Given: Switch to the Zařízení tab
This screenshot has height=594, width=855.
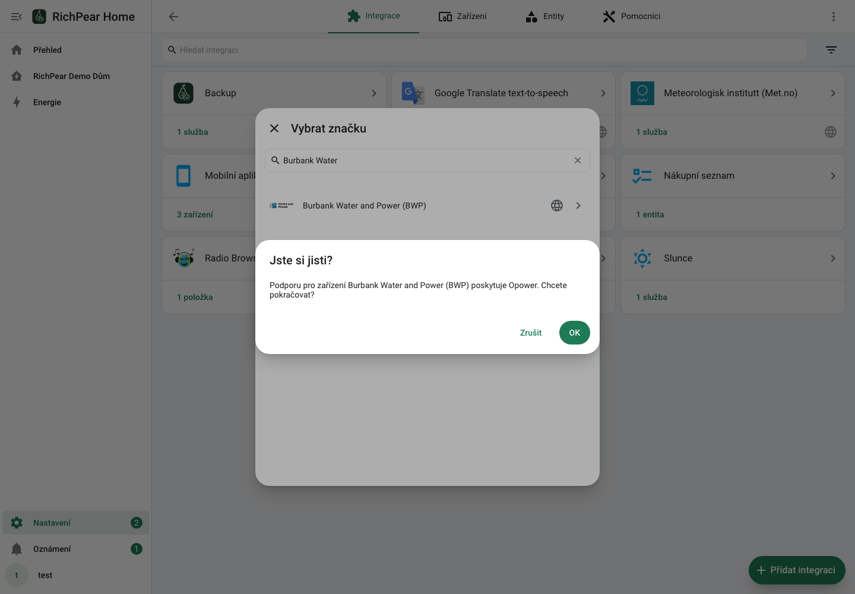Looking at the screenshot, I should [463, 16].
